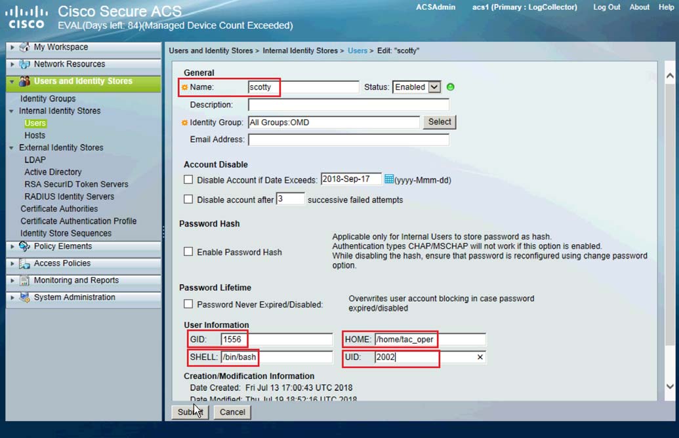The width and height of the screenshot is (679, 438).
Task: Expand the My Workspace section
Action: pyautogui.click(x=11, y=46)
